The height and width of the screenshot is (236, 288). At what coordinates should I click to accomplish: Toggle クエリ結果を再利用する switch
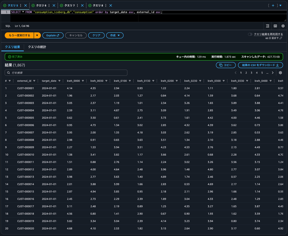(250, 34)
